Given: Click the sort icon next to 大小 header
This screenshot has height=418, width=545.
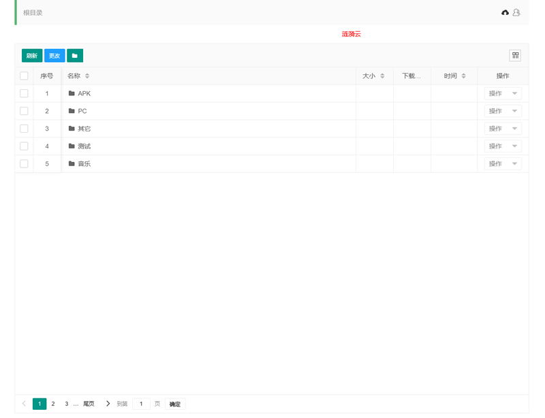Looking at the screenshot, I should click(383, 76).
